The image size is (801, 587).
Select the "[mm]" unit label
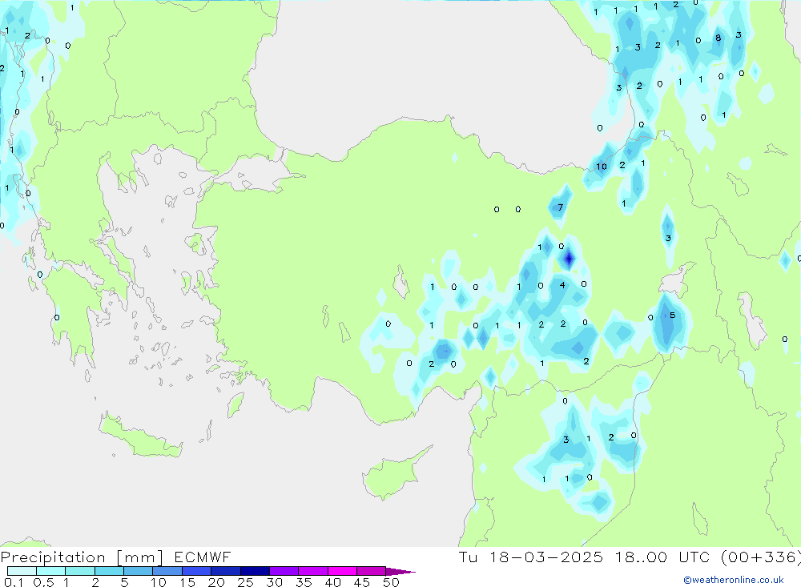point(139,557)
